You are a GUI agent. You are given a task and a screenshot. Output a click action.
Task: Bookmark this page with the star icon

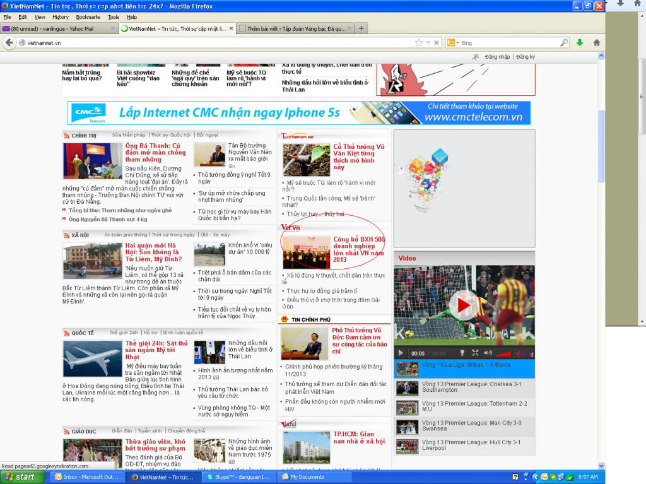tap(419, 43)
